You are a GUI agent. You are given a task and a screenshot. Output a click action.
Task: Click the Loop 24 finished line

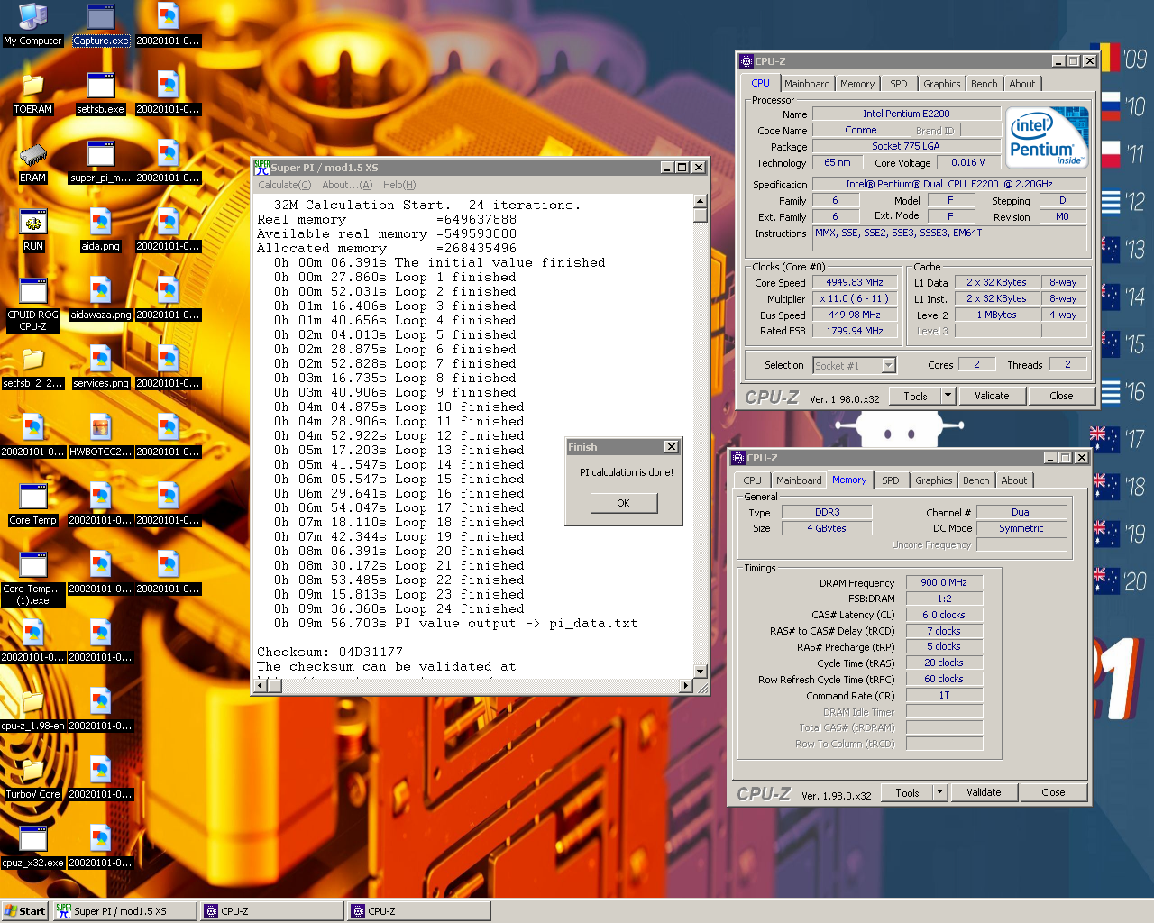[398, 608]
